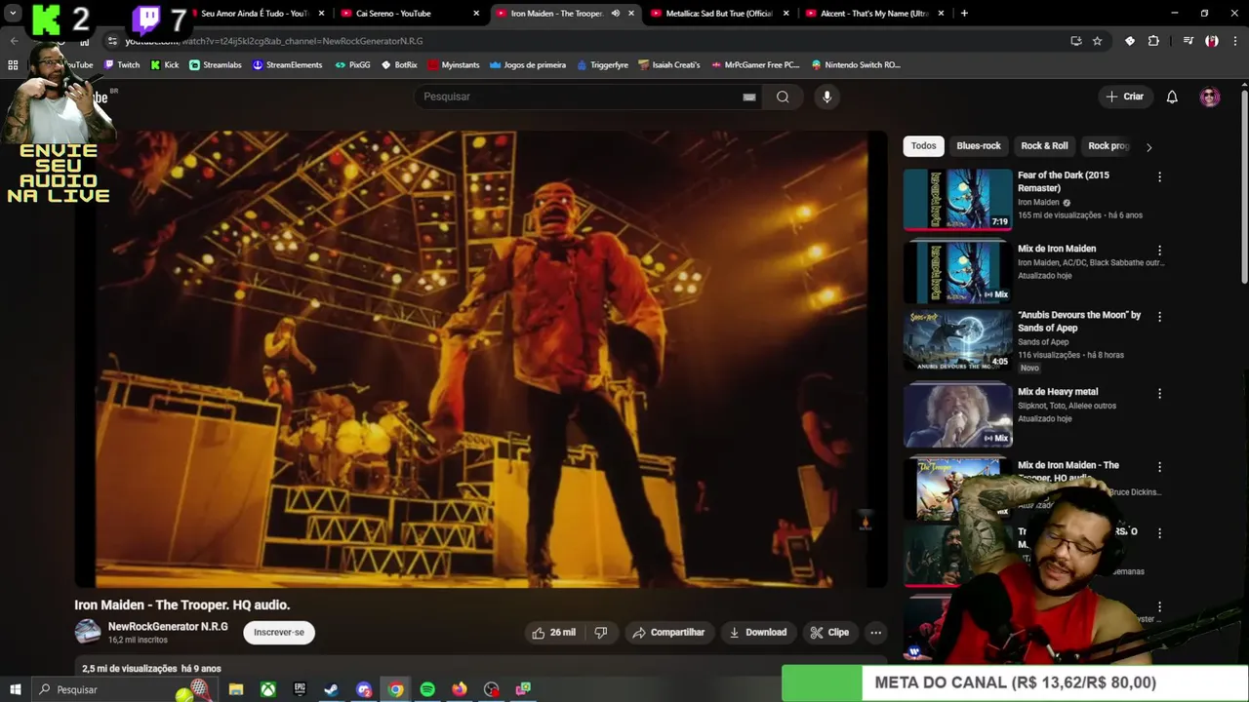Open options for Anubis Devours the Moon
Image resolution: width=1249 pixels, height=702 pixels.
click(1159, 317)
